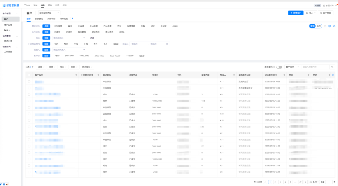The image size is (338, 186).
Task: Sort by 地区 column sort icon
Action: (329, 75)
